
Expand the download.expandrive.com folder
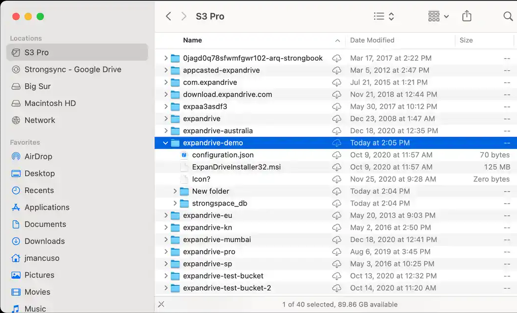pos(166,95)
